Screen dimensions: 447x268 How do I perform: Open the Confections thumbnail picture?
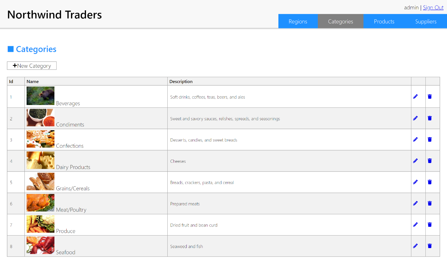point(40,139)
